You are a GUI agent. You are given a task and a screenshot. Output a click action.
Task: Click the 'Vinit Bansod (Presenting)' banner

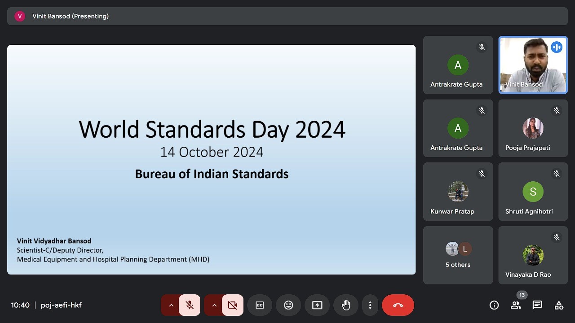[x=287, y=16]
